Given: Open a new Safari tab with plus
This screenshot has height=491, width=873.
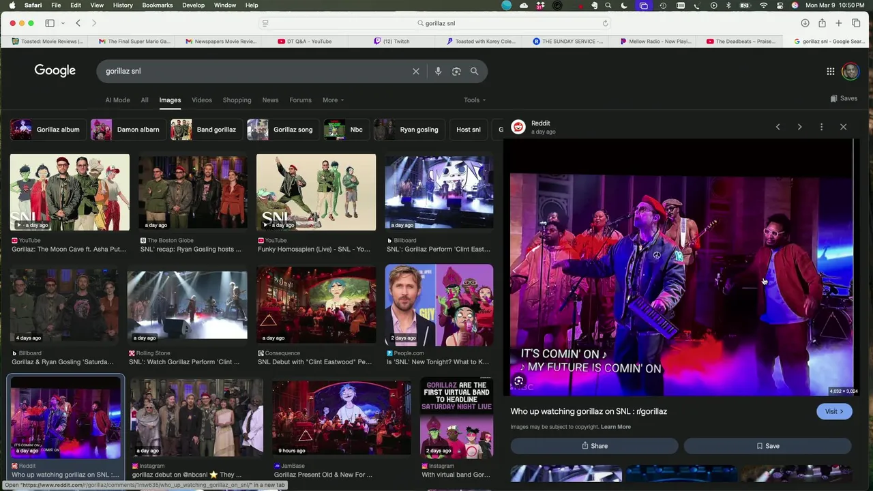Looking at the screenshot, I should pos(839,23).
